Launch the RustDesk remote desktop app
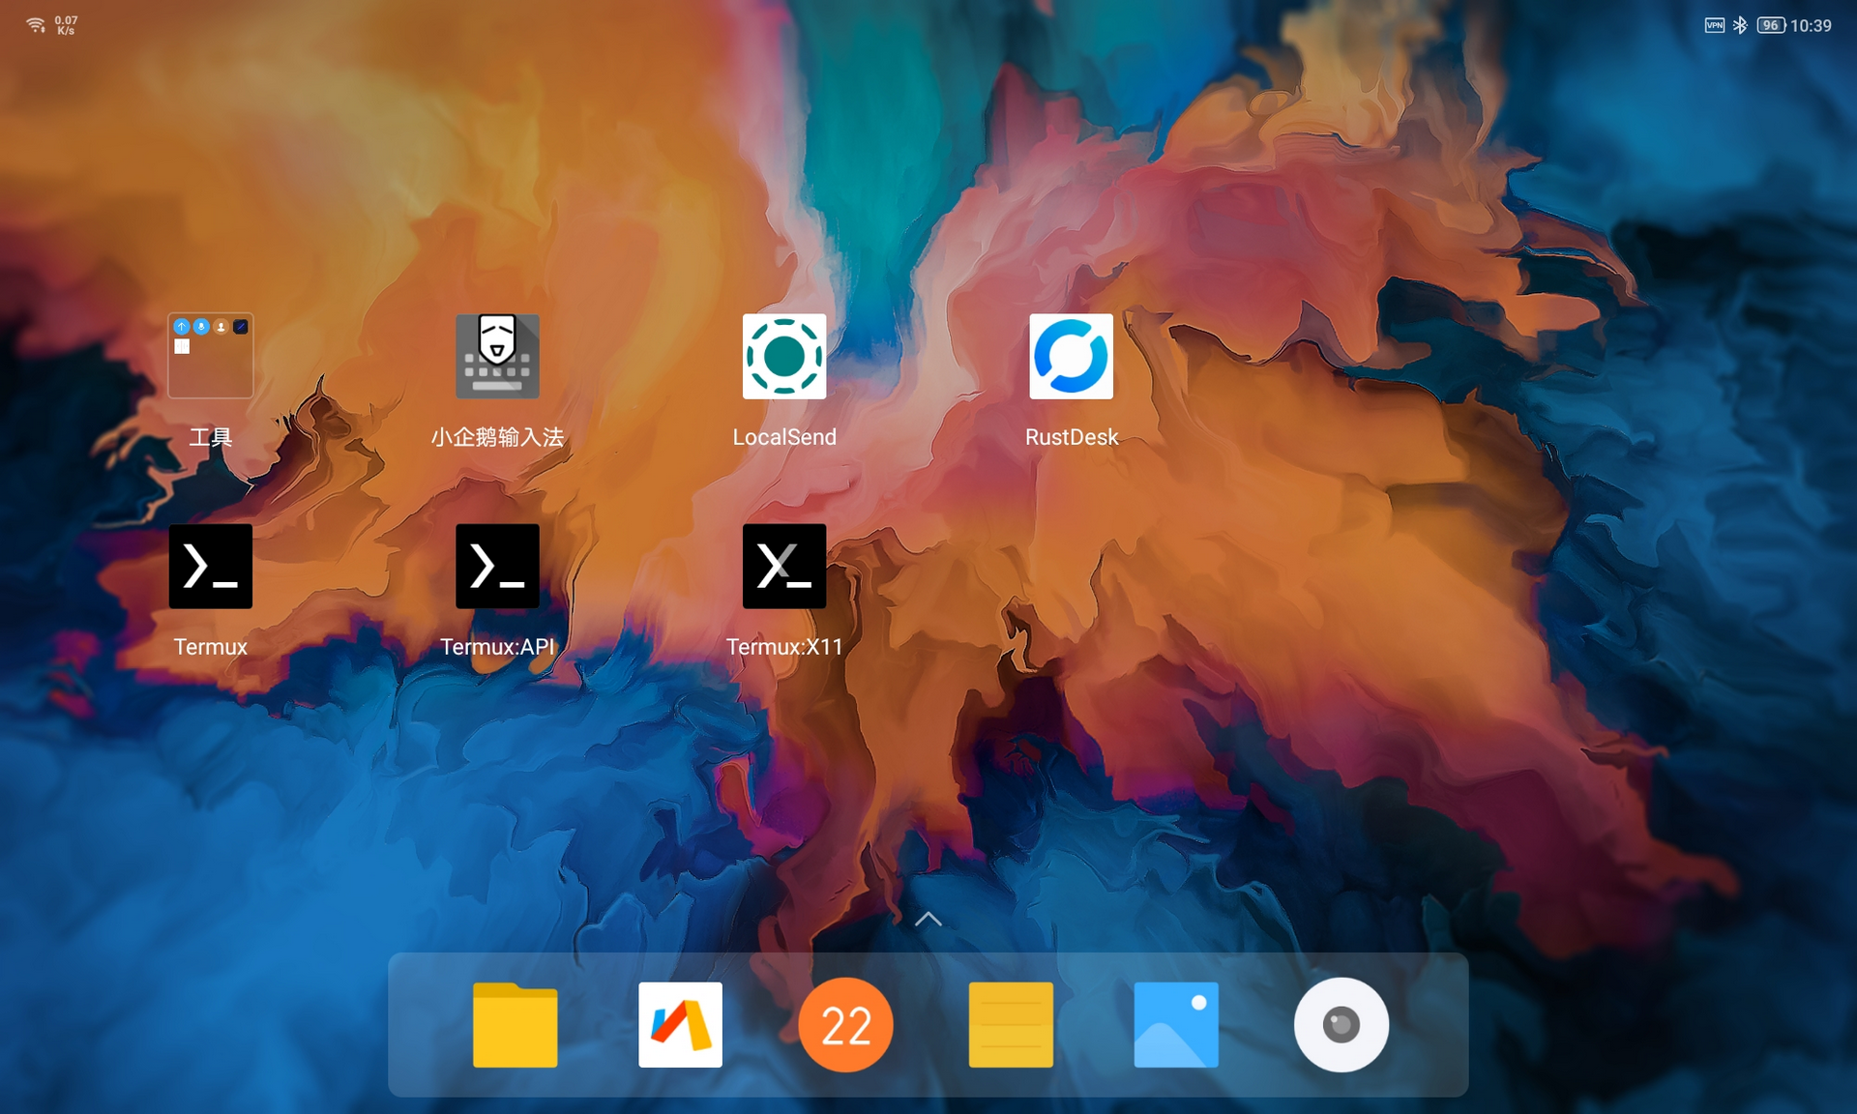Image resolution: width=1857 pixels, height=1114 pixels. pyautogui.click(x=1071, y=356)
